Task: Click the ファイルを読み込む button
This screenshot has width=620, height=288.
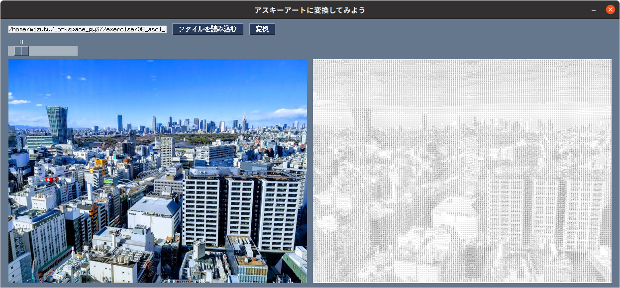Action: (x=207, y=29)
